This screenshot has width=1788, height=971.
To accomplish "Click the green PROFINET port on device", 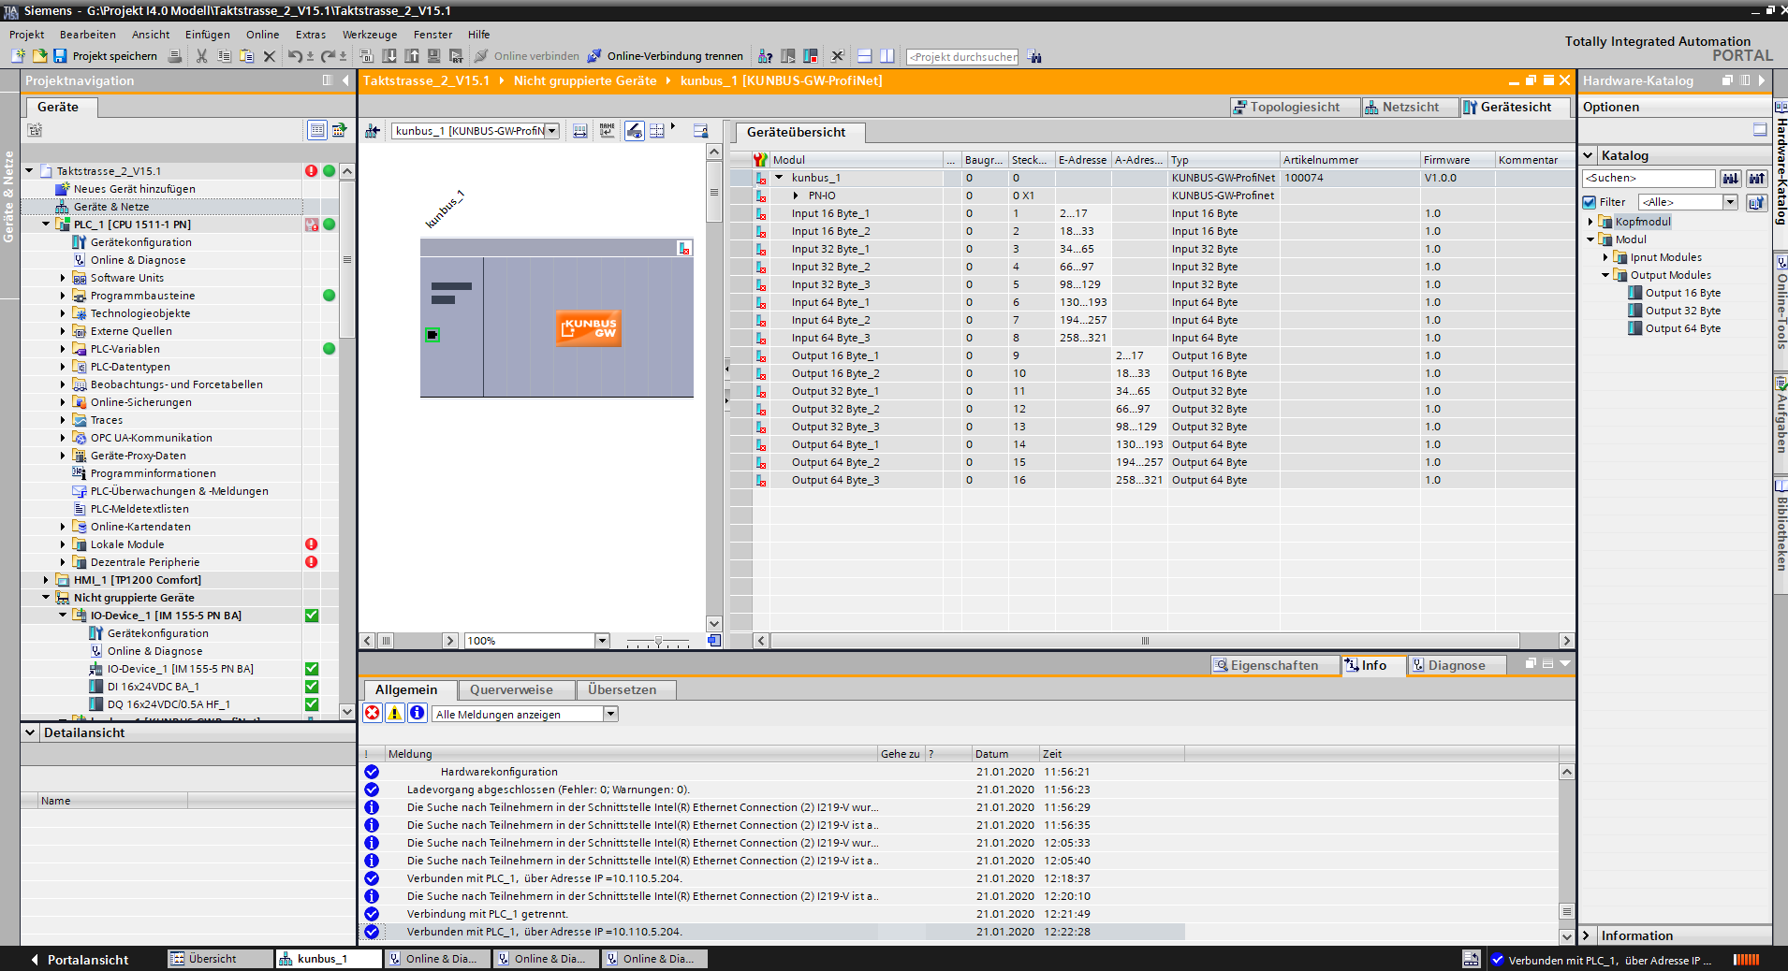I will [x=432, y=335].
